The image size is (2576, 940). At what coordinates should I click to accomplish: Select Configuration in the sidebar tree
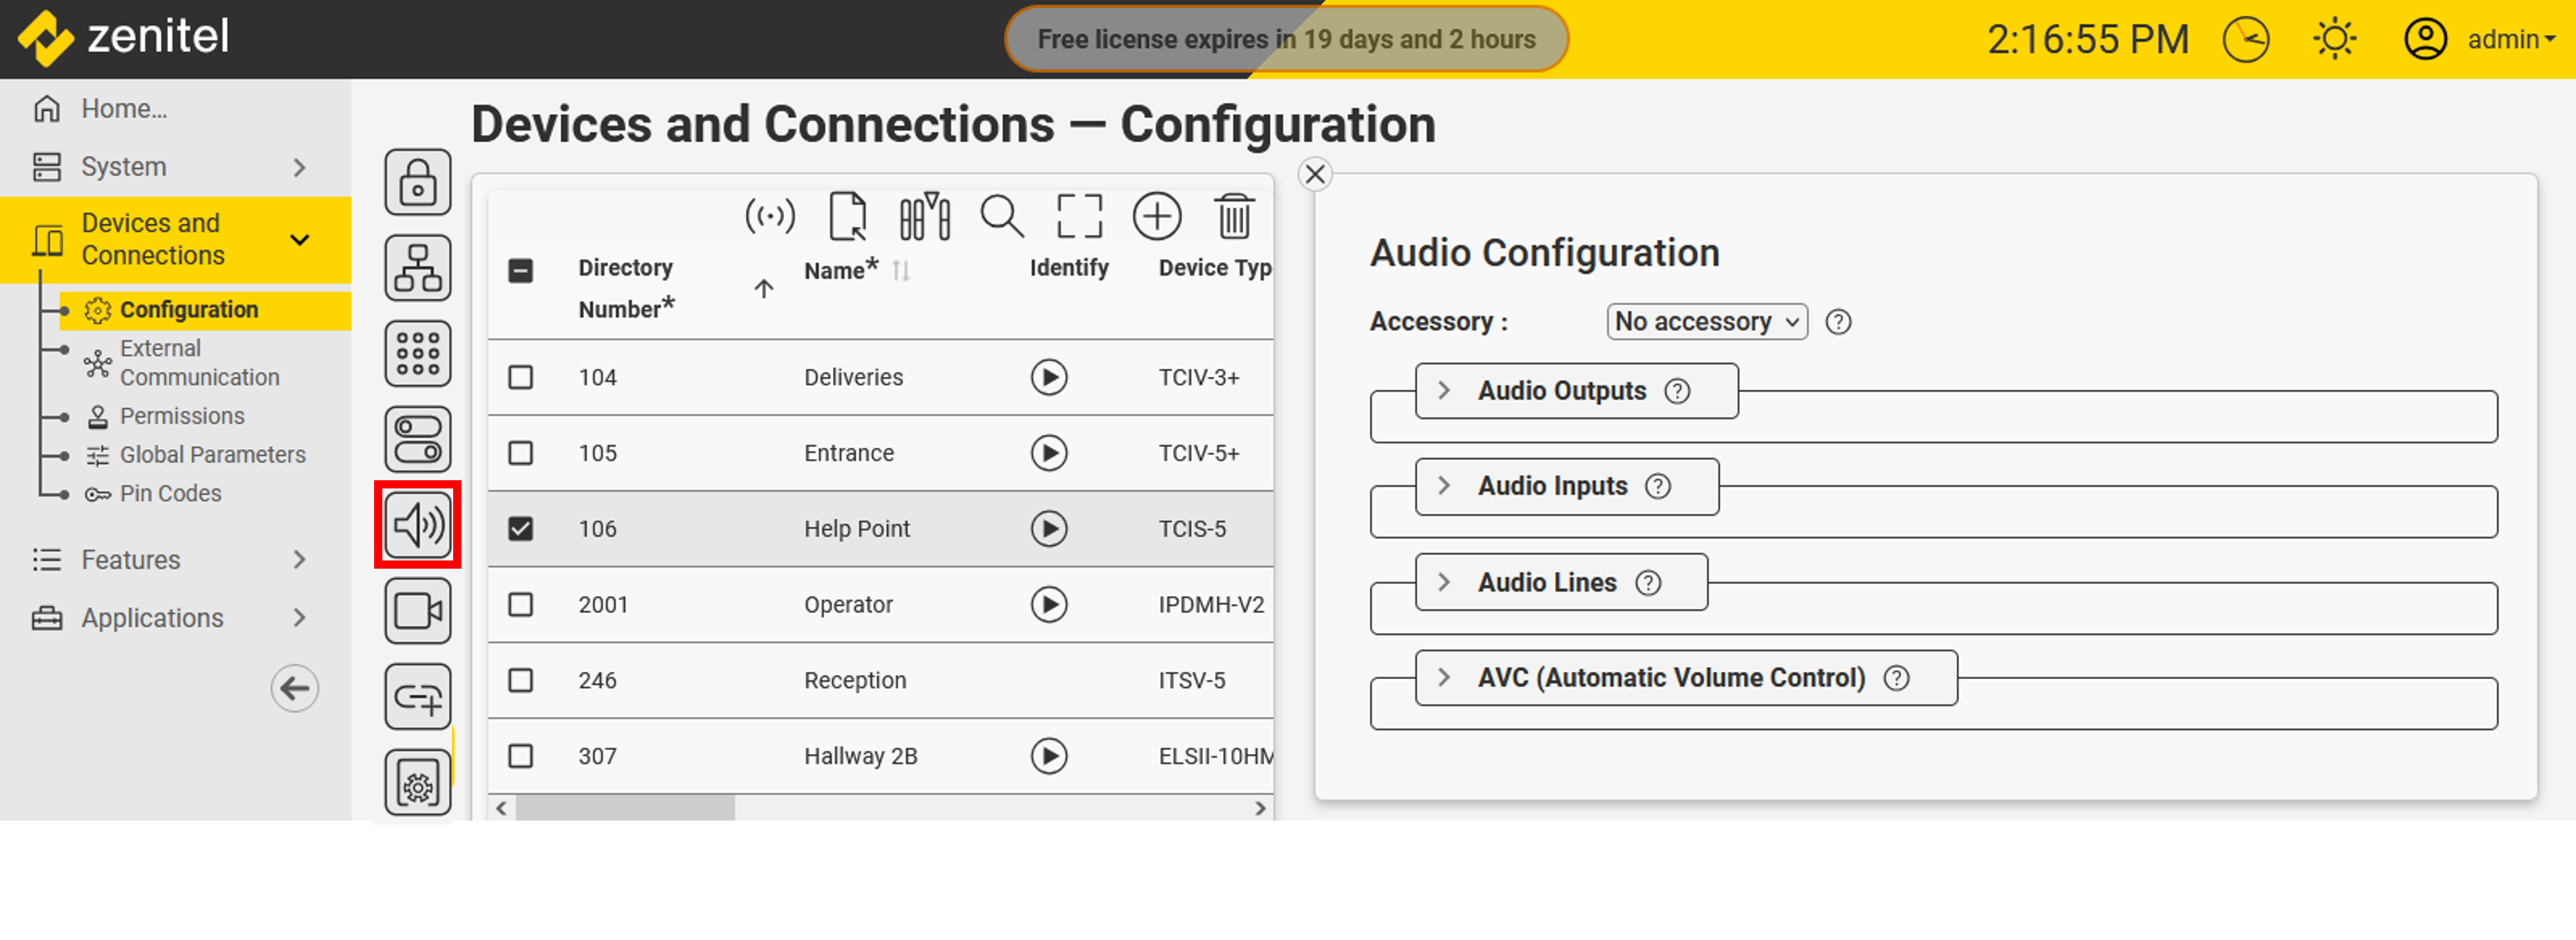205,310
